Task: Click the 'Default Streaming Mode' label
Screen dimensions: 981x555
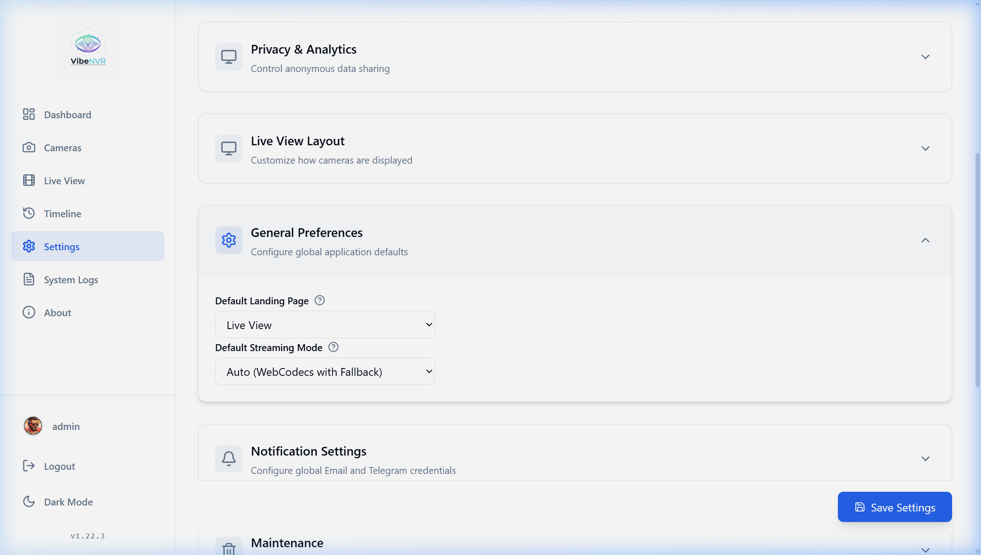Action: point(269,347)
